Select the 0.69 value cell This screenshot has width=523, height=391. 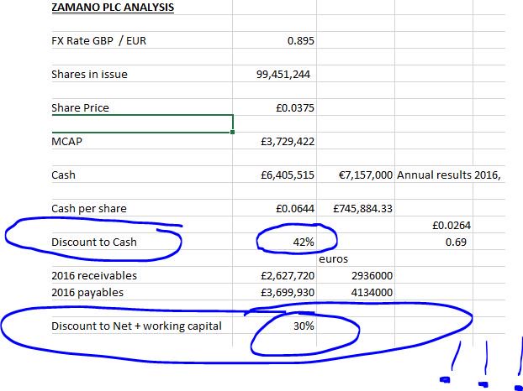pos(456,242)
